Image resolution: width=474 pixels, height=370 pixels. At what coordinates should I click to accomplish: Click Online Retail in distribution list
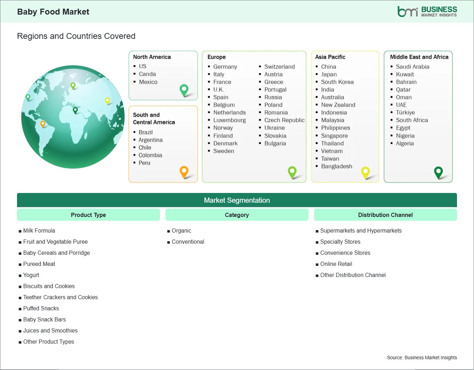[336, 264]
